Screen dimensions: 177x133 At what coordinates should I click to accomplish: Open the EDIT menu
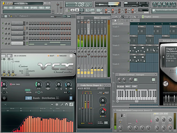coord(11,8)
